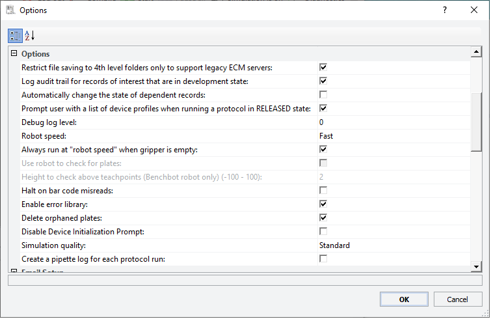Tick the Halt on bar code misreads checkbox
The image size is (491, 319).
[323, 190]
